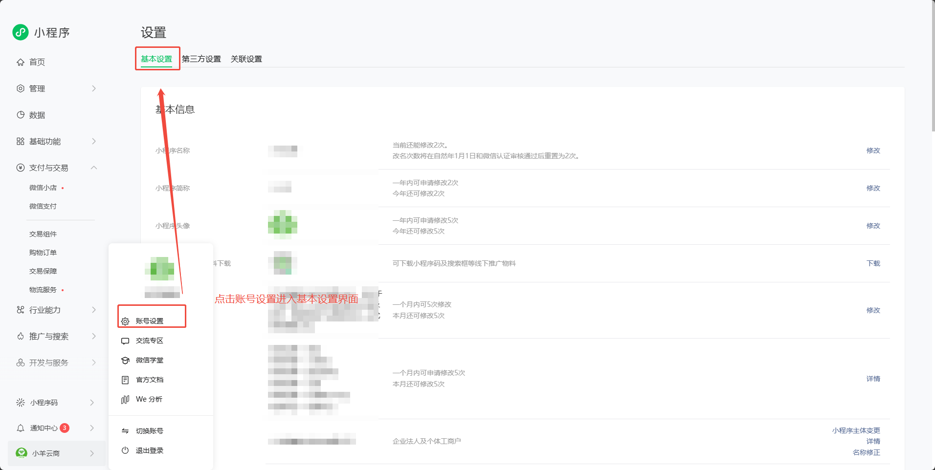This screenshot has height=470, width=935.
Task: Switch to the 第三方设置 tab
Action: (x=201, y=59)
